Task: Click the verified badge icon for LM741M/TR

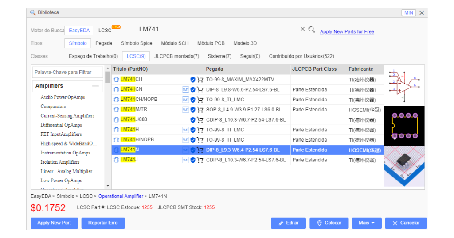Action: (x=192, y=110)
